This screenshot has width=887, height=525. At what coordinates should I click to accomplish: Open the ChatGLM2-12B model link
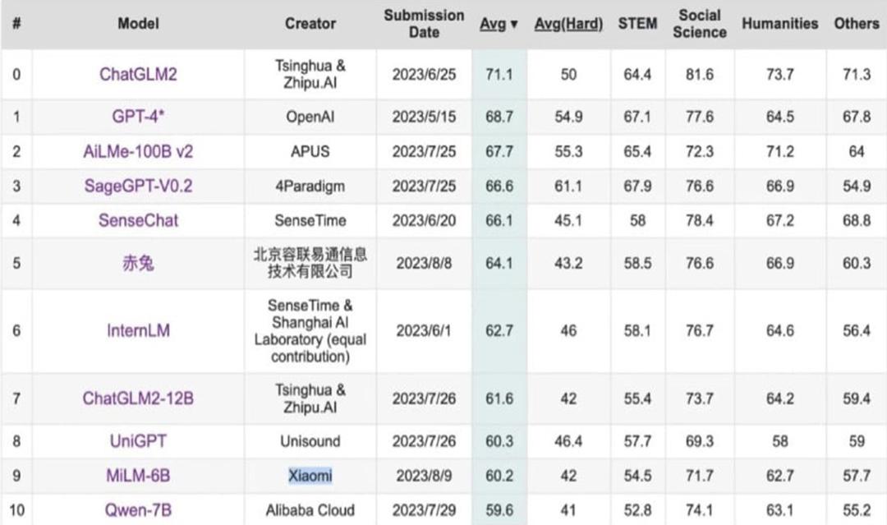pos(138,398)
